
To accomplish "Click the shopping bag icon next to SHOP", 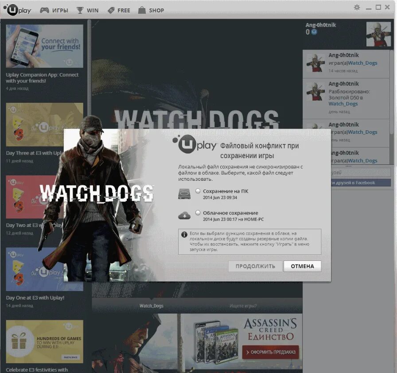I will click(142, 10).
